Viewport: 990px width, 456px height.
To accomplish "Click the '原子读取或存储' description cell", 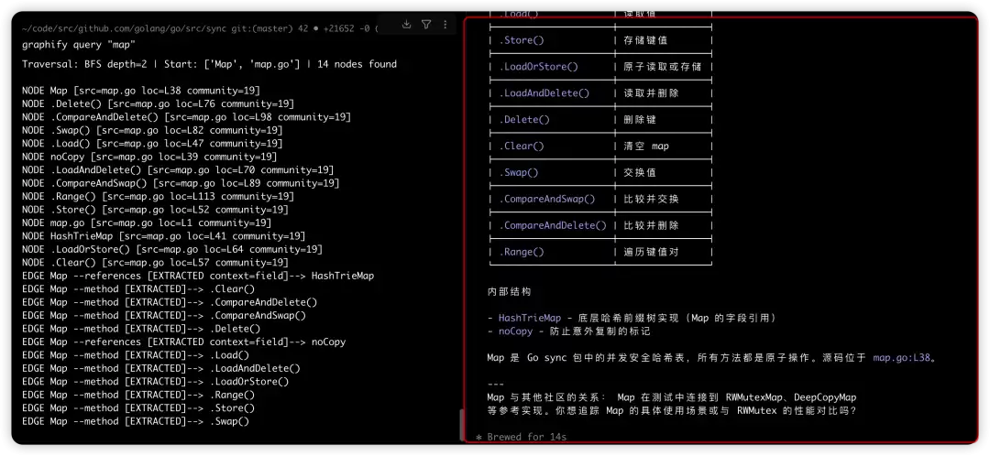I will tap(663, 67).
